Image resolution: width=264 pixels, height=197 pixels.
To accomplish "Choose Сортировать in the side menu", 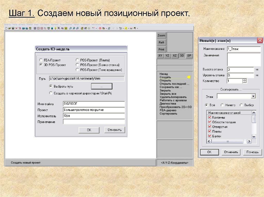I will coord(168,114).
